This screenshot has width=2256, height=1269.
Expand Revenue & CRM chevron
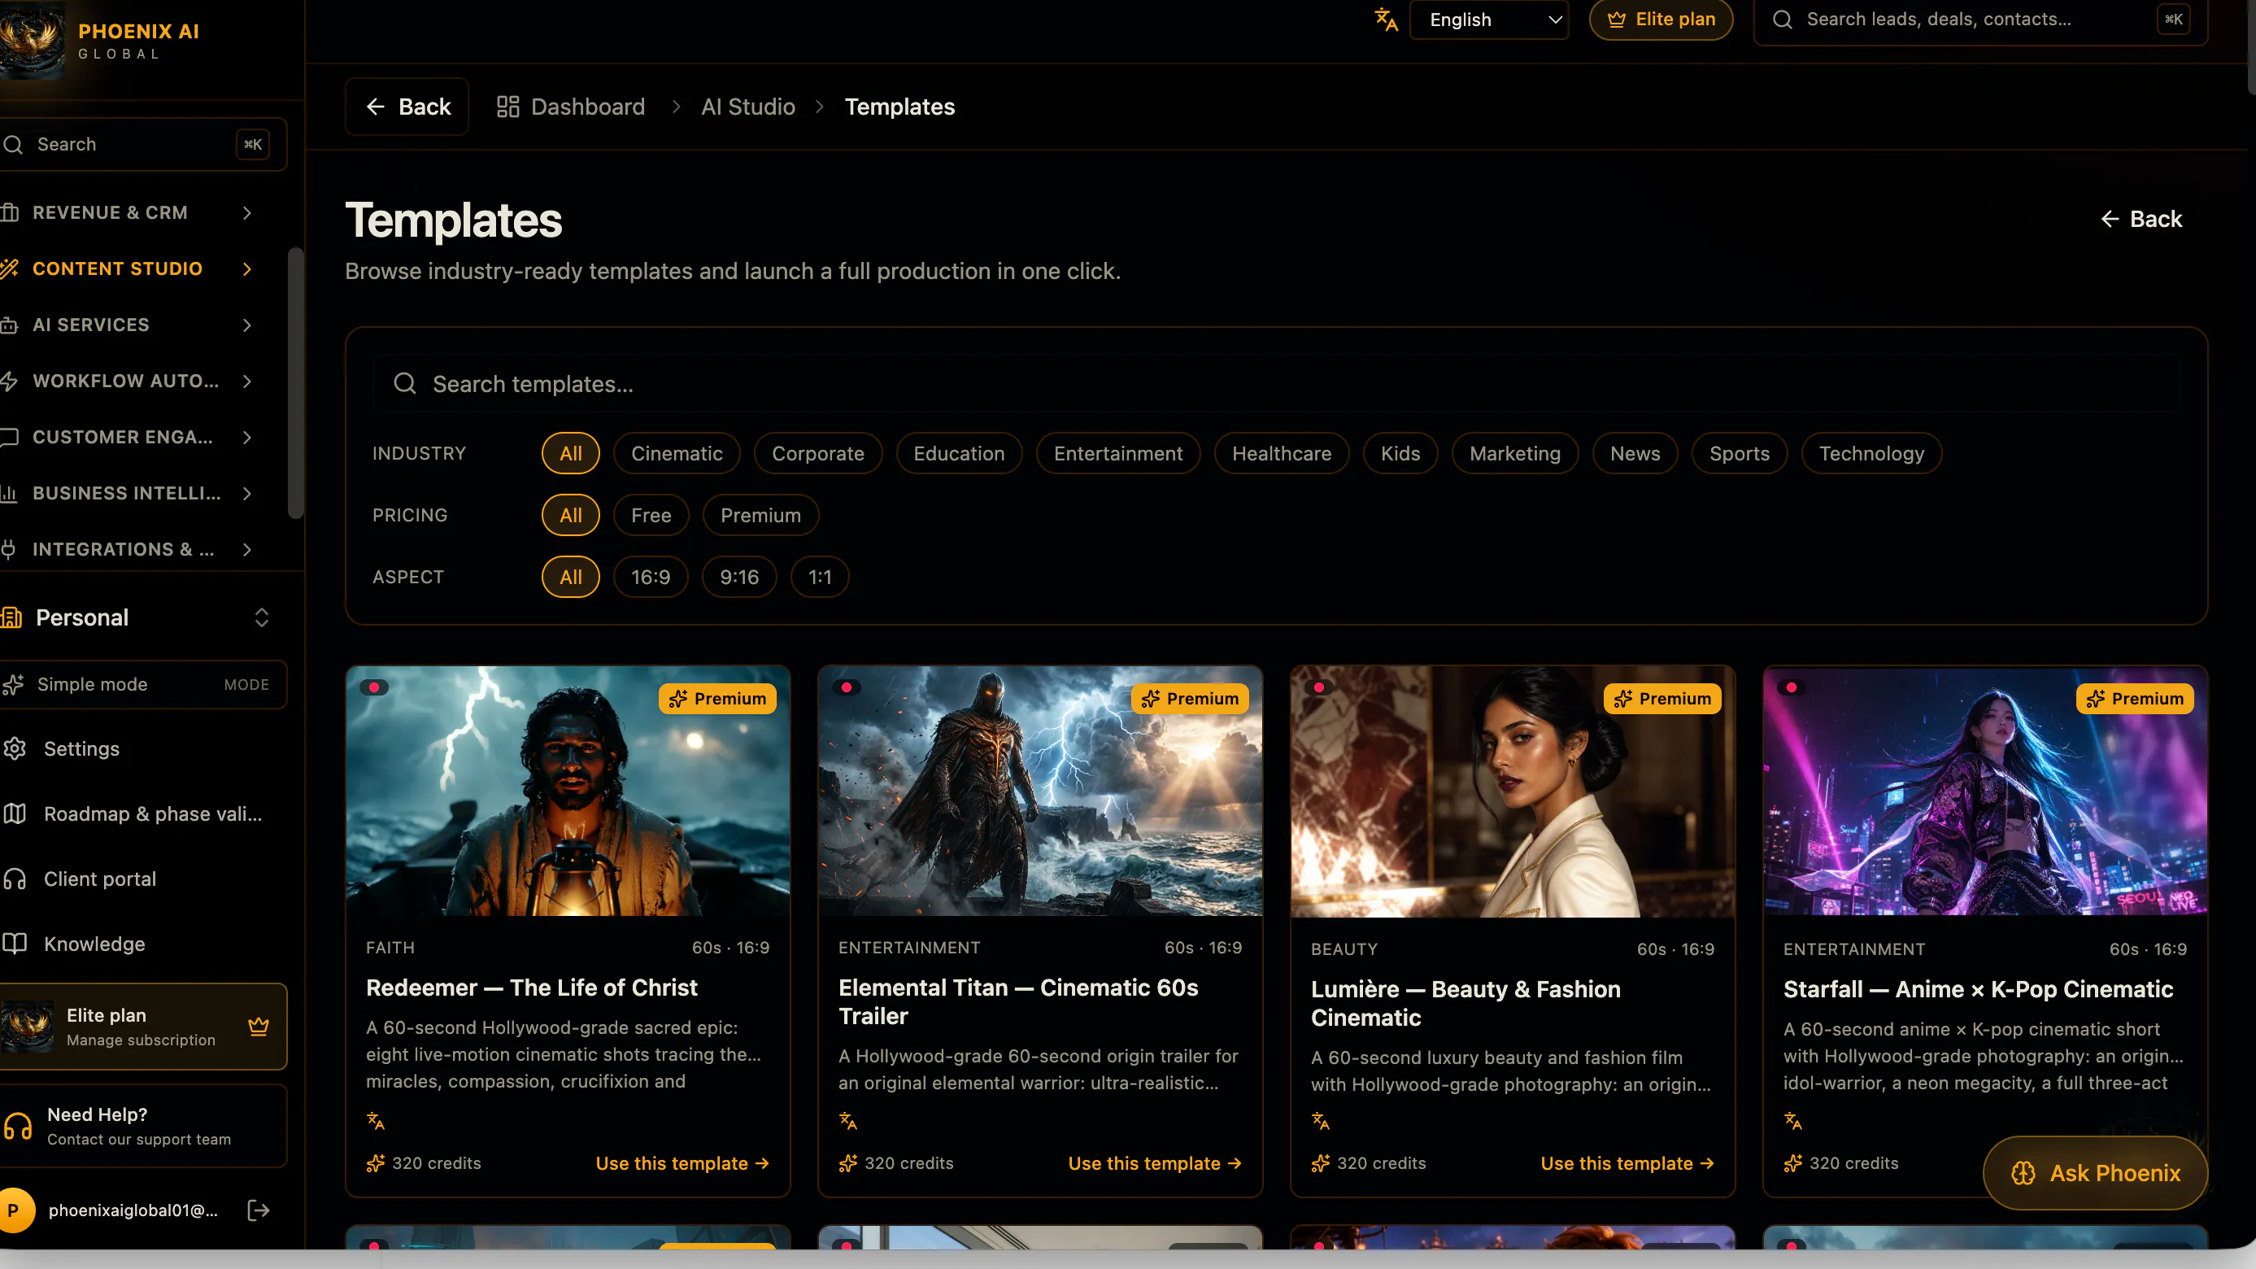[248, 213]
